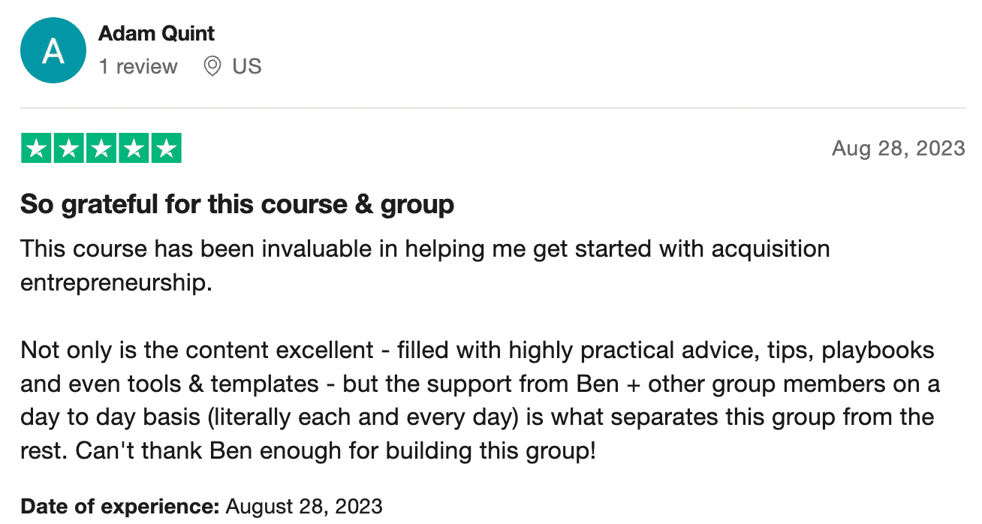
Task: Click the line starting "Not only is the content"
Action: [477, 351]
